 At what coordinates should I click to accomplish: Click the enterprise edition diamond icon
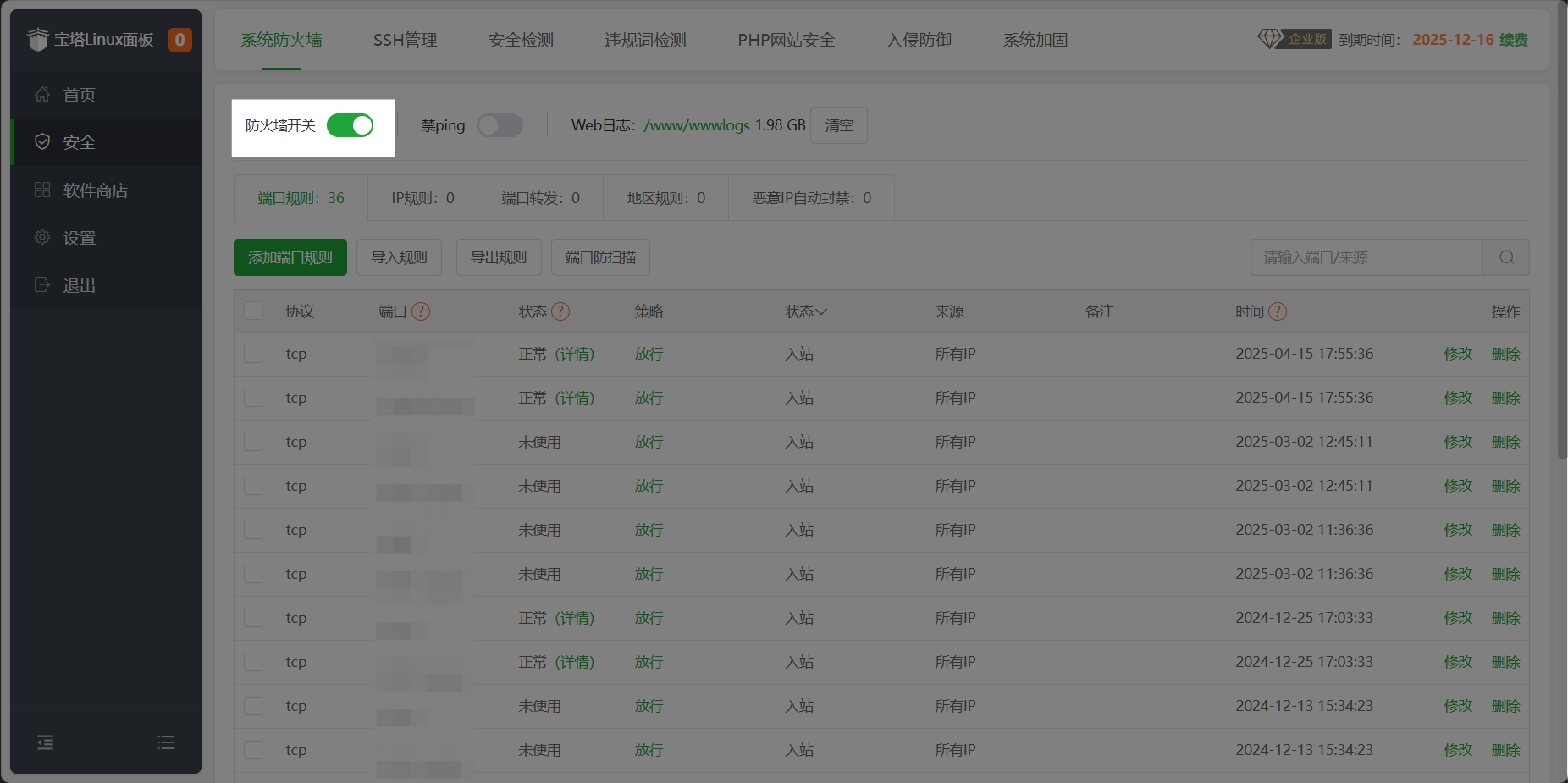pos(1270,39)
